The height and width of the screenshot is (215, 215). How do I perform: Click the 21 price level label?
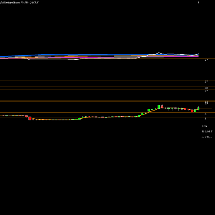click(206, 91)
